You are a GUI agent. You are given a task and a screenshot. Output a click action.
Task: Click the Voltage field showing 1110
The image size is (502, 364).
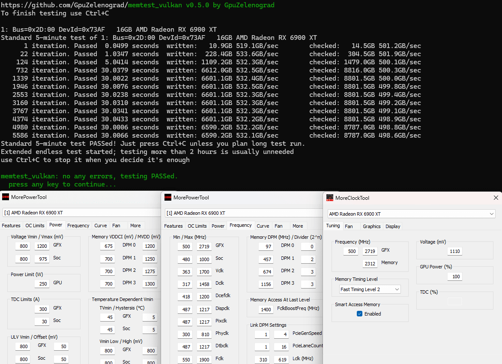pos(454,251)
